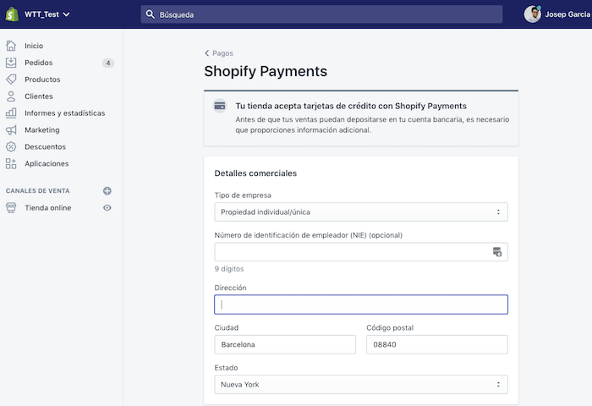Viewport: 592px width, 406px height.
Task: Click the banner title about tarjetas de crédito
Action: pos(351,106)
